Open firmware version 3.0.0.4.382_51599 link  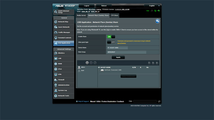coord(122,9)
